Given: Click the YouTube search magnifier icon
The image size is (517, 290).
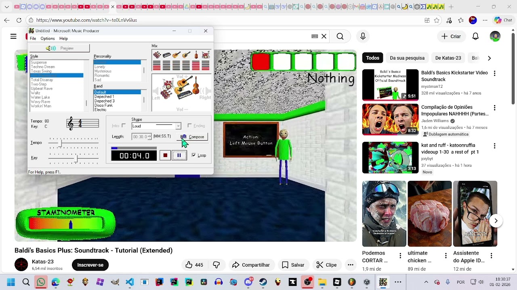Looking at the screenshot, I should 340,37.
